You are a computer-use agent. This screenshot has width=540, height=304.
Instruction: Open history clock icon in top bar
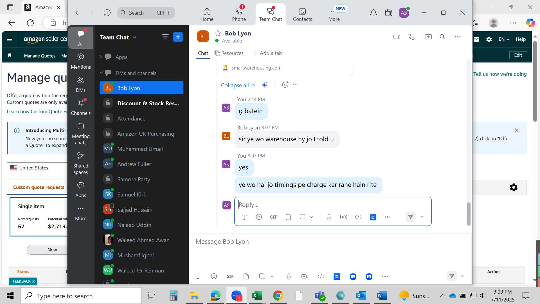(107, 13)
